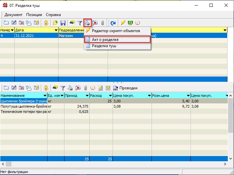Open the Документ menu
The image size is (234, 175).
point(13,15)
